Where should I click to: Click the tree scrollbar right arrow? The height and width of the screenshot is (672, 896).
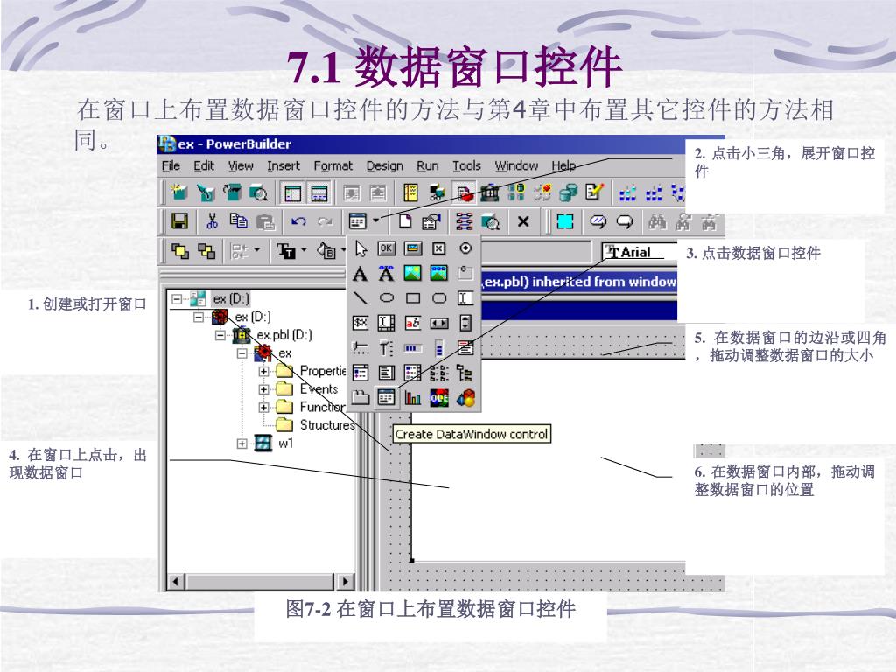(344, 582)
